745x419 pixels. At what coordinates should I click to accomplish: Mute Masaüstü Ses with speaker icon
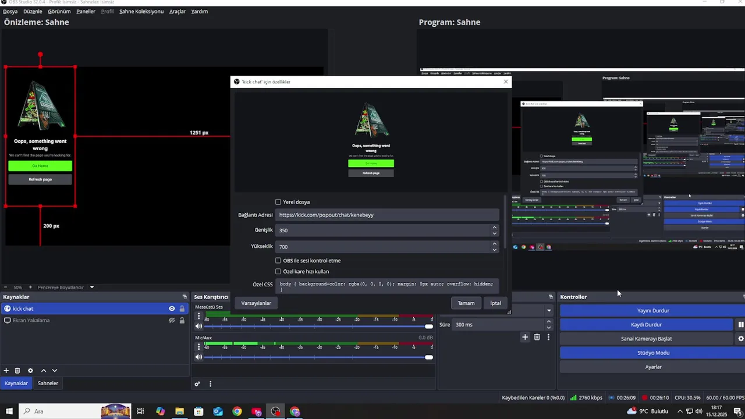click(x=198, y=326)
